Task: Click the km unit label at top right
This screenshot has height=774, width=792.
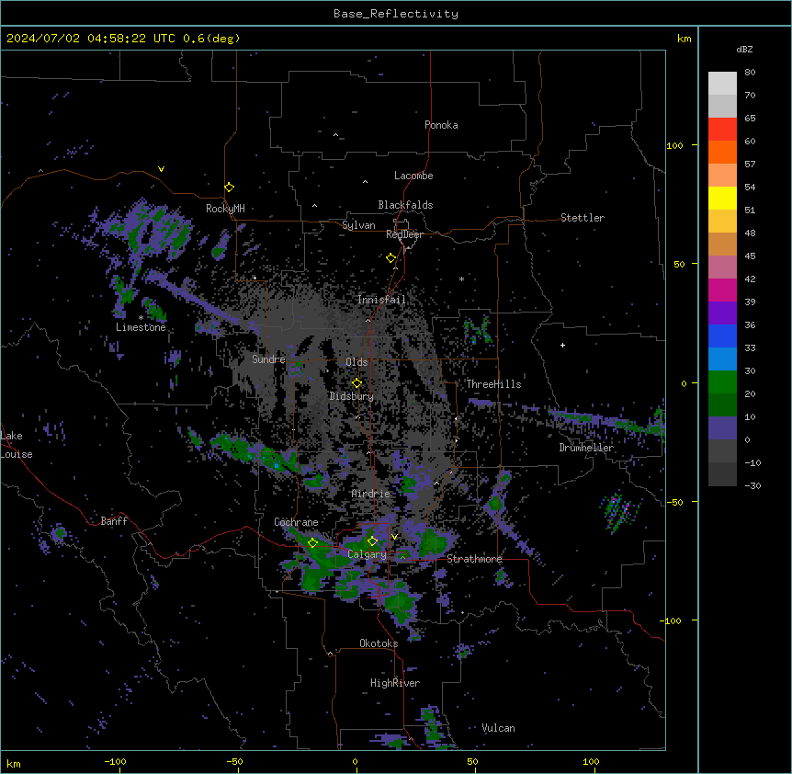Action: pyautogui.click(x=685, y=39)
